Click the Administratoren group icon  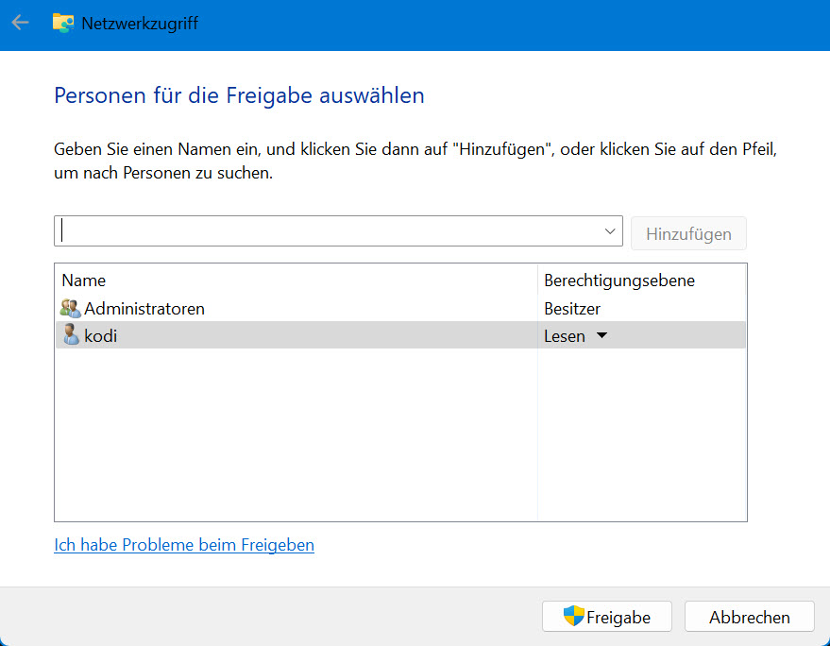tap(70, 308)
